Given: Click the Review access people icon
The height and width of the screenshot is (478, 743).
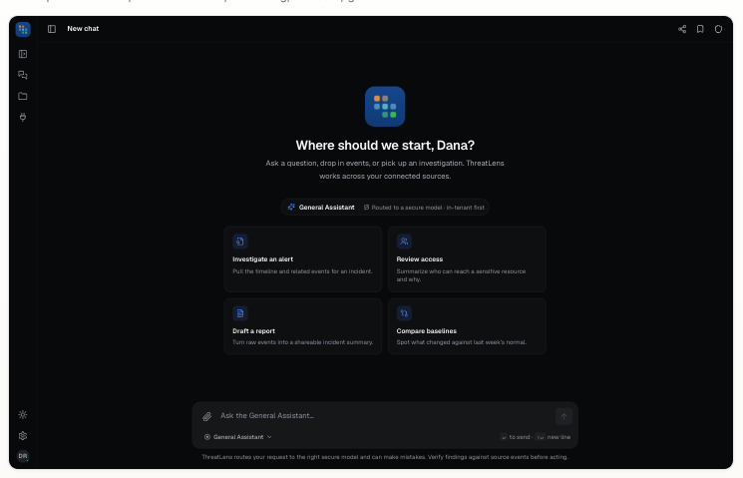Looking at the screenshot, I should 404,241.
